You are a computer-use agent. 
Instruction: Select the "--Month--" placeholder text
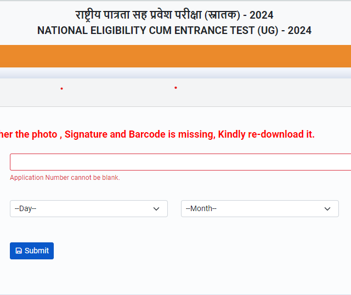tap(201, 209)
